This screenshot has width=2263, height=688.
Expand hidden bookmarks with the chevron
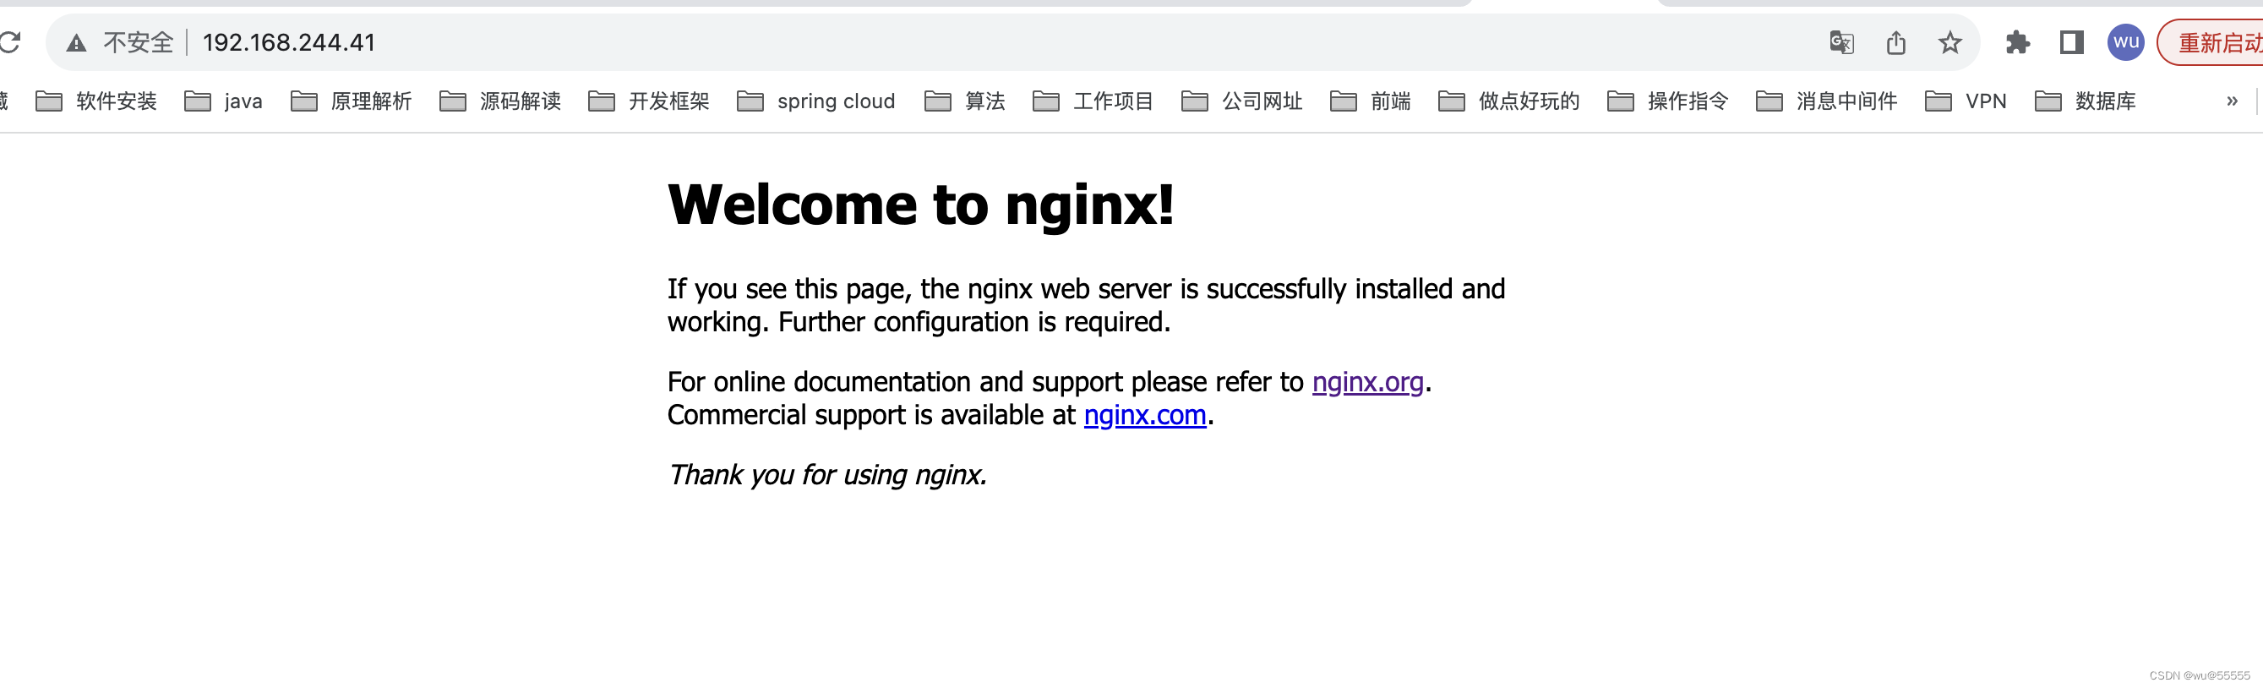tap(2233, 101)
